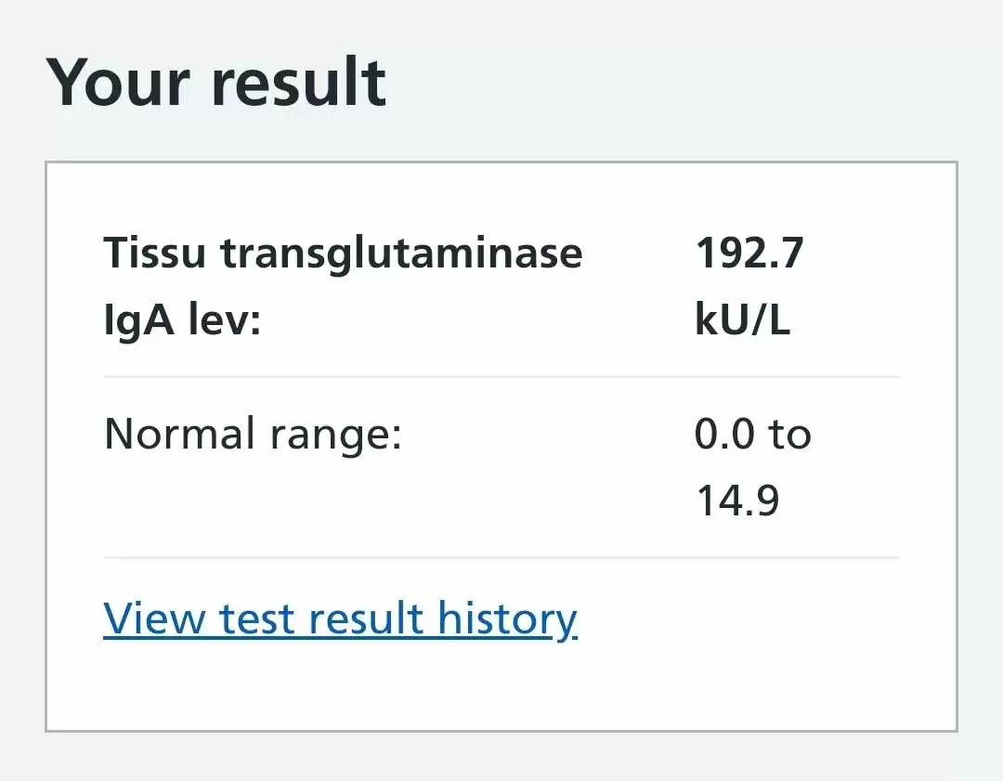Click the 0.0 to range text
Image resolution: width=1003 pixels, height=781 pixels.
pos(753,435)
